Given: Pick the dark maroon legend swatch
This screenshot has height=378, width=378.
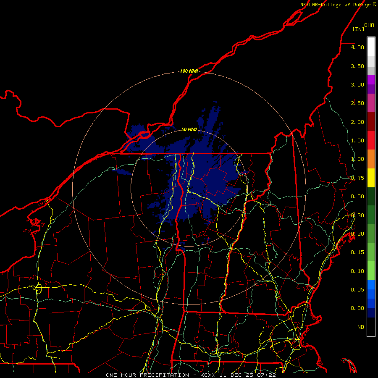Looking at the screenshot, I should 371,122.
